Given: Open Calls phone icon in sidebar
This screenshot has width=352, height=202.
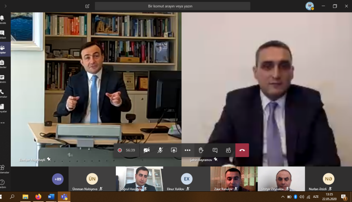Looking at the screenshot, I should pyautogui.click(x=2, y=93).
